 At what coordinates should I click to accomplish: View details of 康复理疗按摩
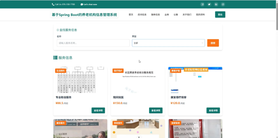pyautogui.click(x=213, y=110)
